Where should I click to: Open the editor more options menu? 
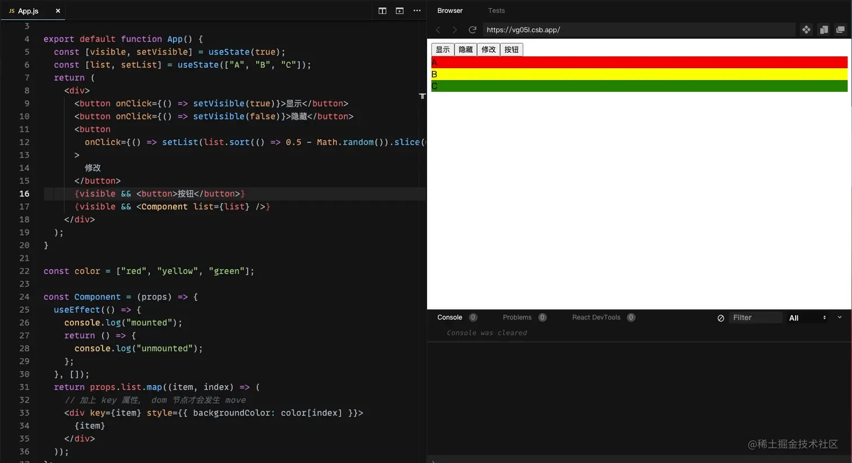(x=417, y=11)
